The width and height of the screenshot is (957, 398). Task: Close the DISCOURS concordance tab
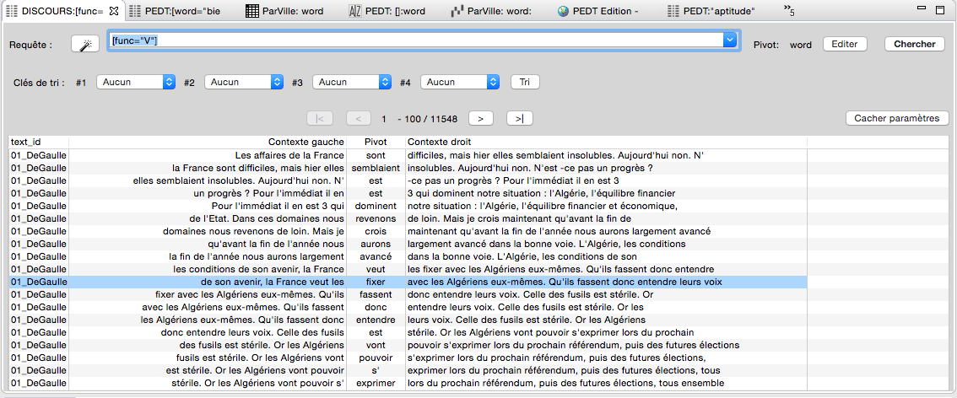[x=114, y=10]
